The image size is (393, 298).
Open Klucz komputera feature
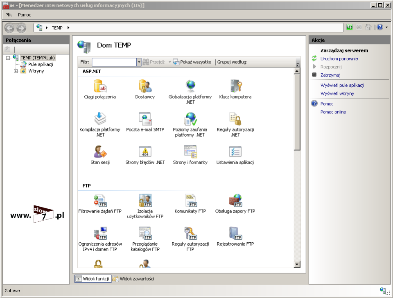(x=235, y=90)
